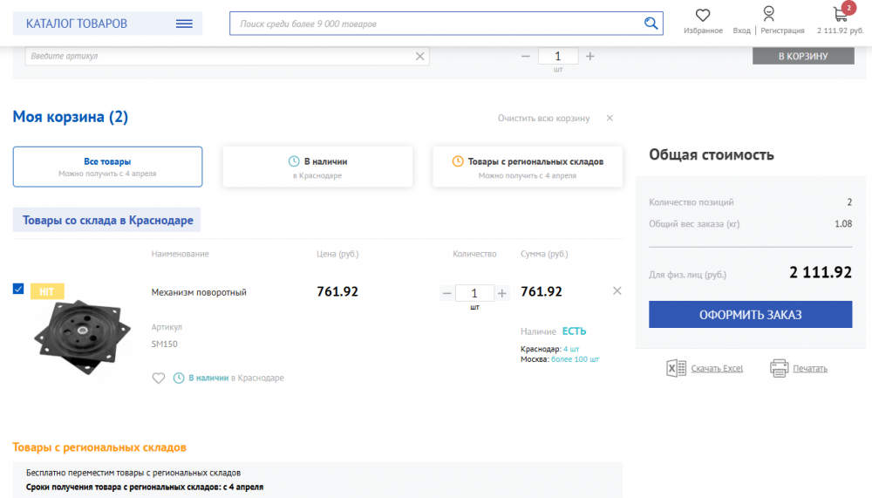
Task: Increase product quantity with plus
Action: [x=501, y=293]
